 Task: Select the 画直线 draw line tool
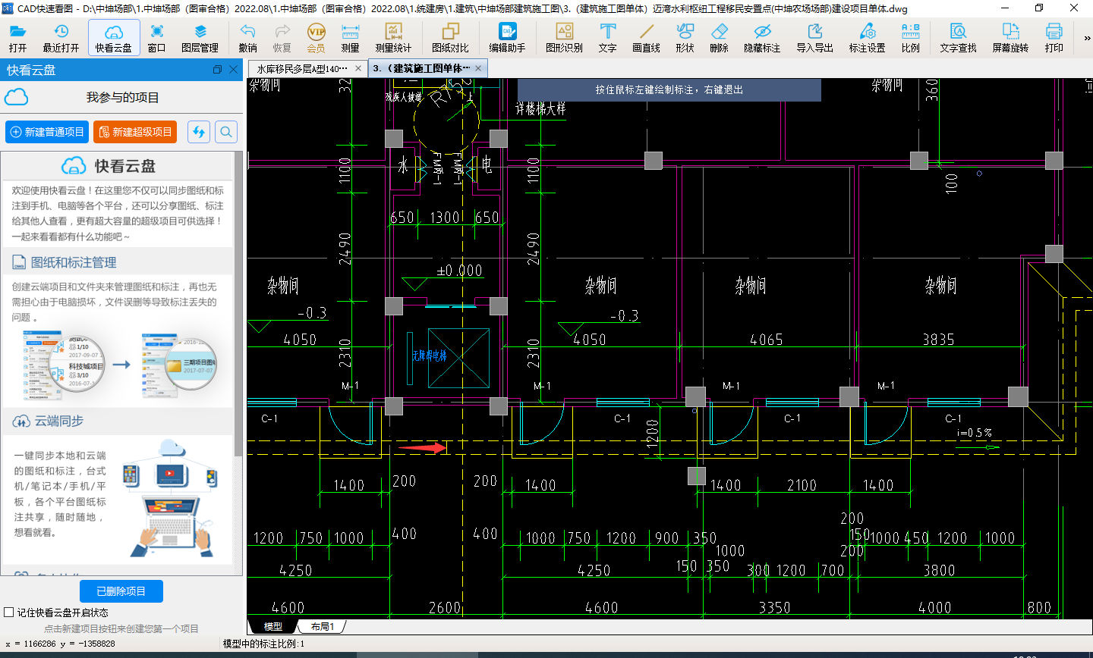pyautogui.click(x=646, y=37)
